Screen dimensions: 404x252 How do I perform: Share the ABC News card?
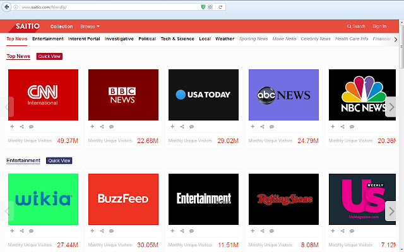click(x=262, y=127)
